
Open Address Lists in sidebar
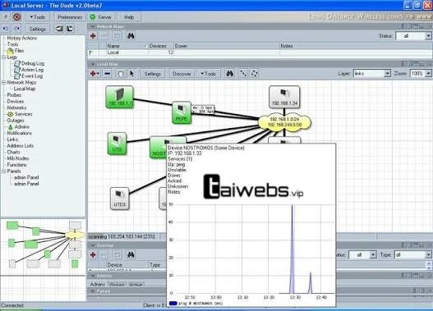(21, 146)
